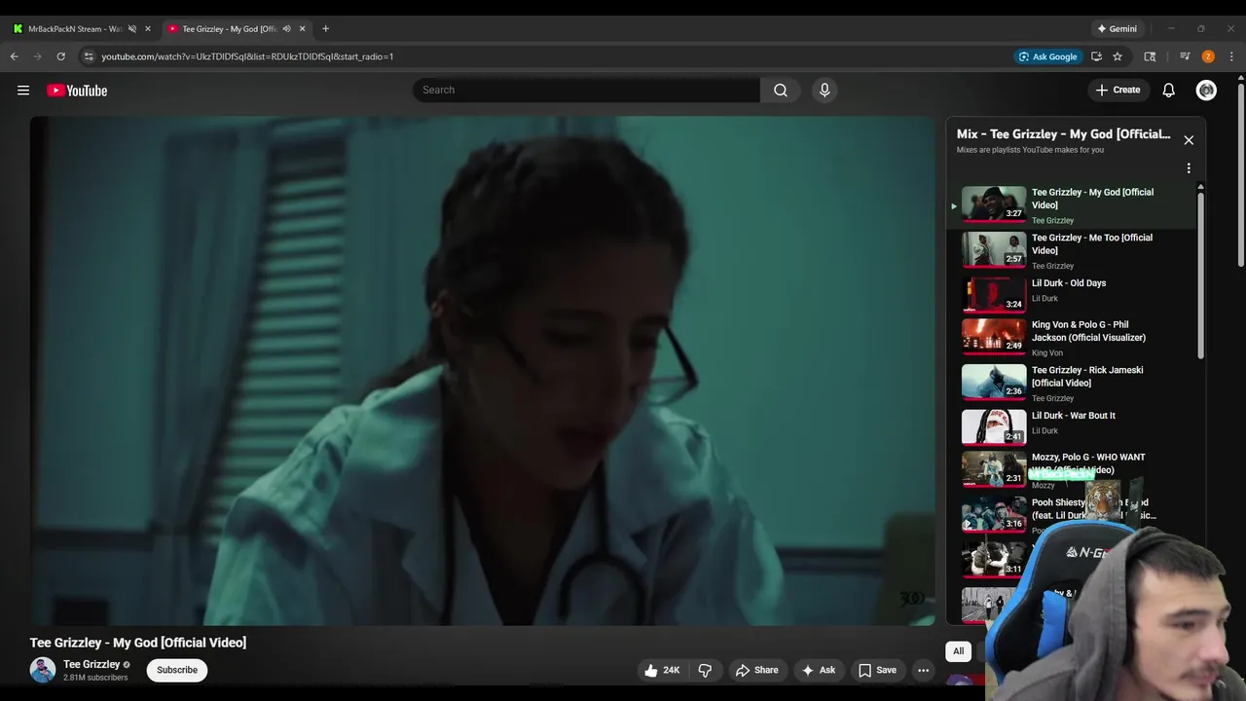Start voice search with microphone icon
Screen dimensions: 1246x701
[x=825, y=90]
